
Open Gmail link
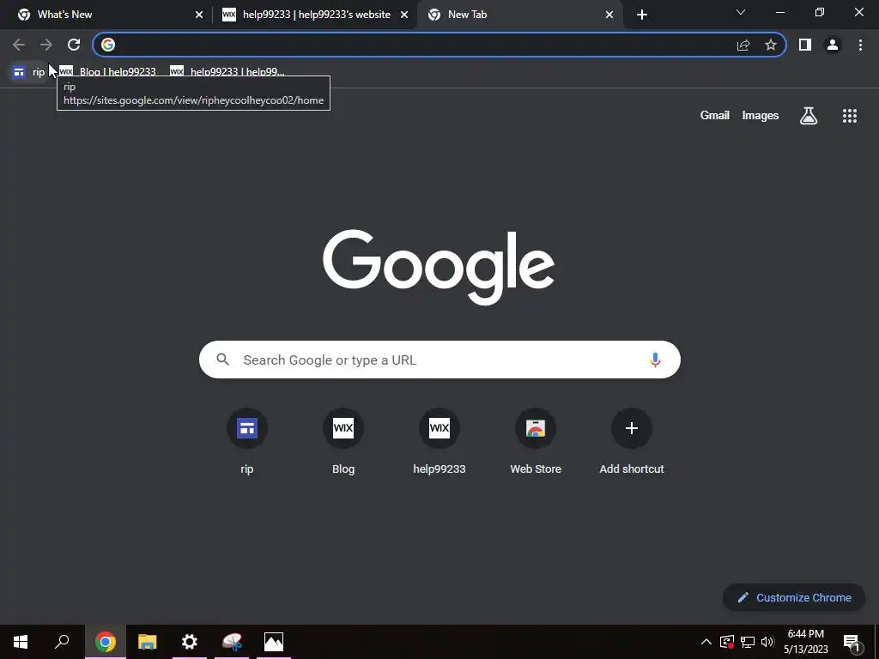pyautogui.click(x=715, y=116)
